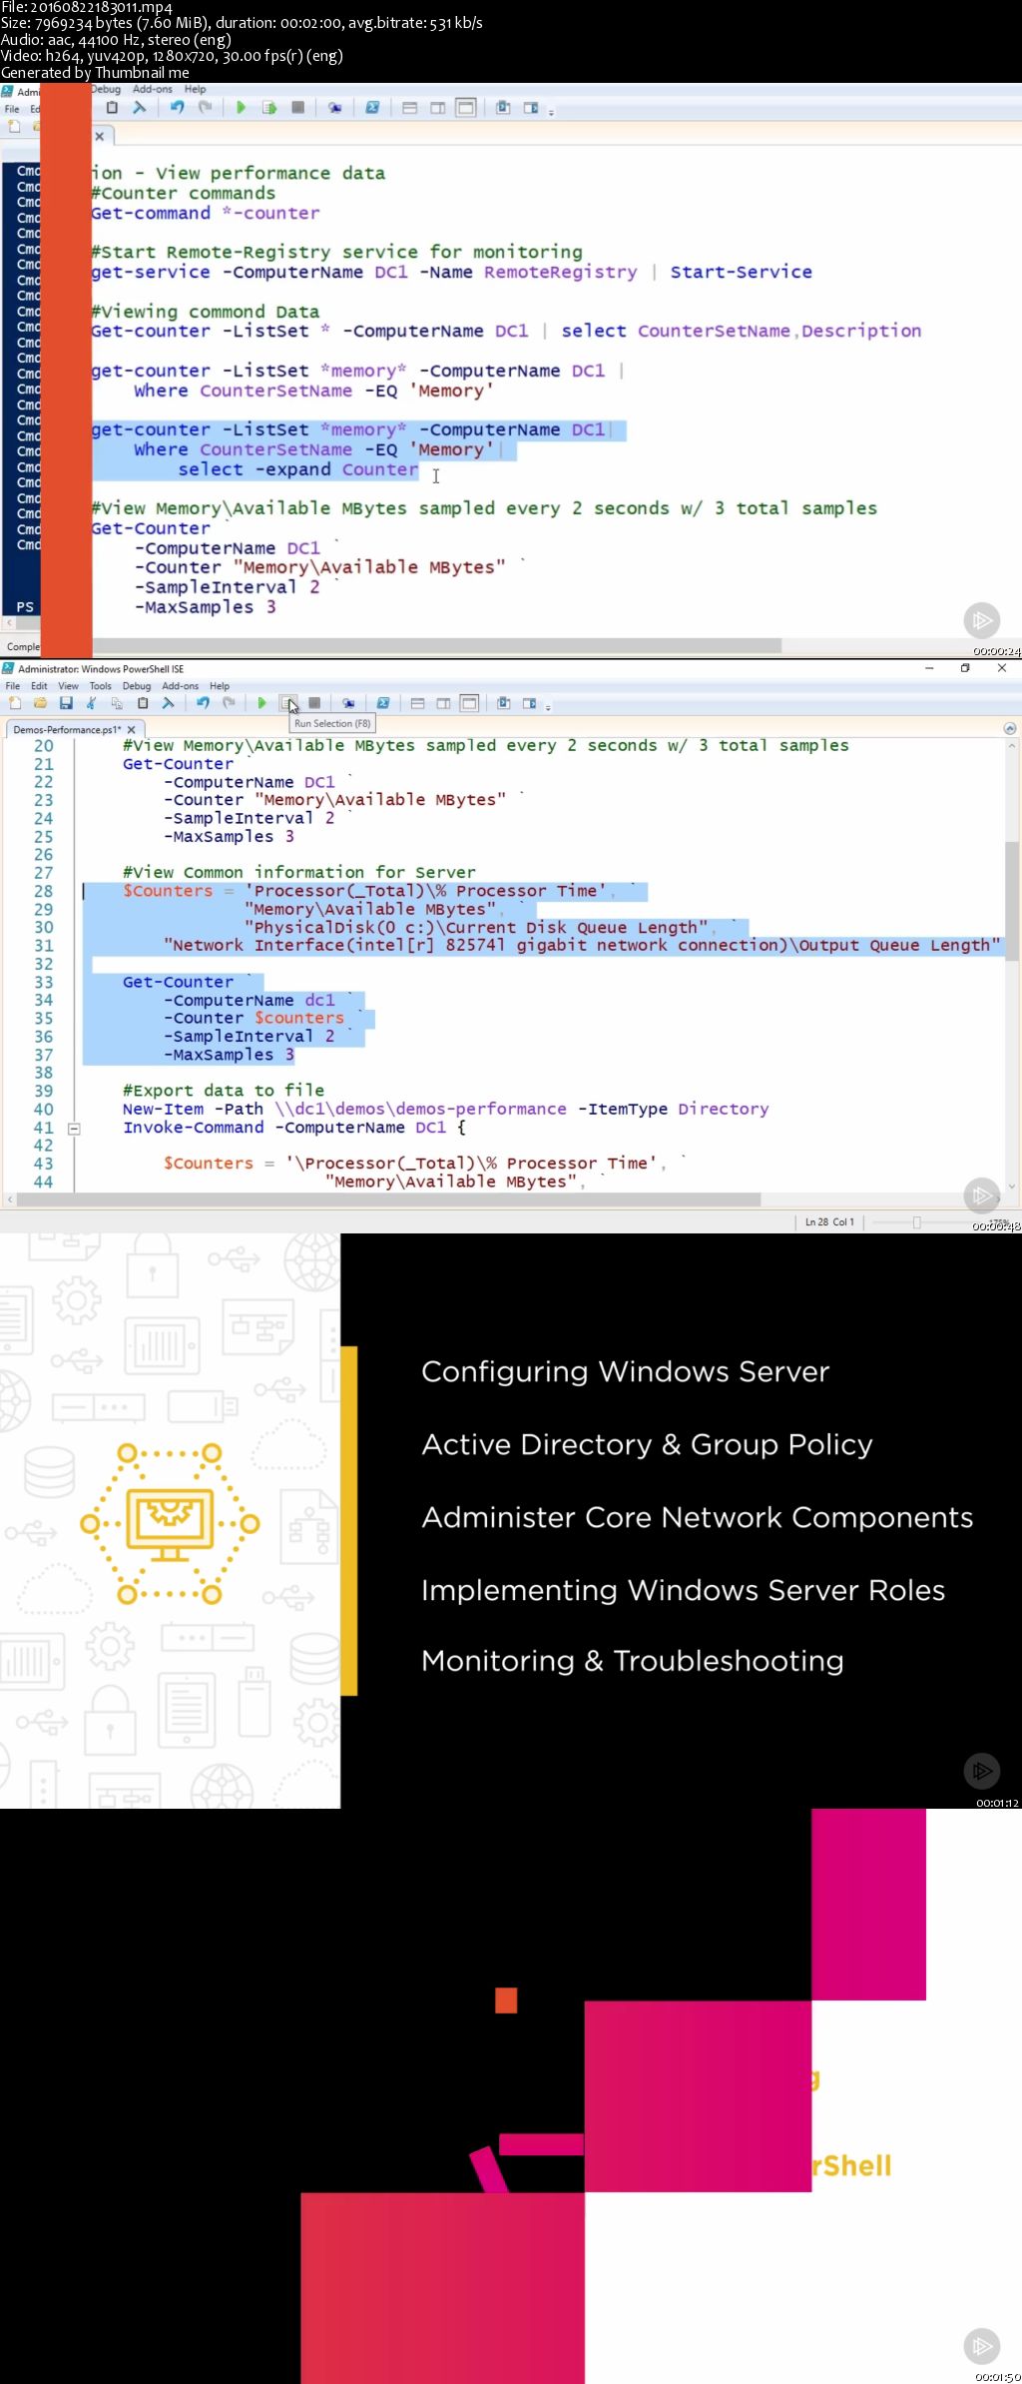The height and width of the screenshot is (2384, 1022).
Task: Click the Cut scissors icon
Action: click(91, 703)
